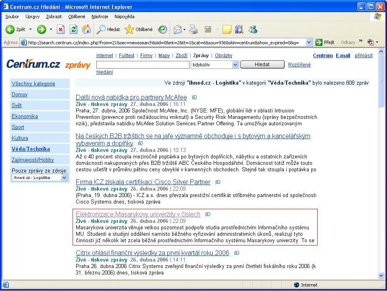The image size is (387, 291).
Task: Open the Forward button history dropdown arrow
Action: click(51, 29)
